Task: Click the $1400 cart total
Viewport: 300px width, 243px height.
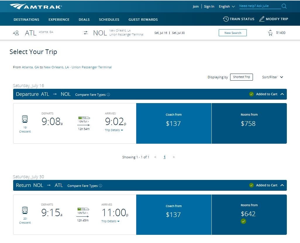Action: click(x=281, y=33)
